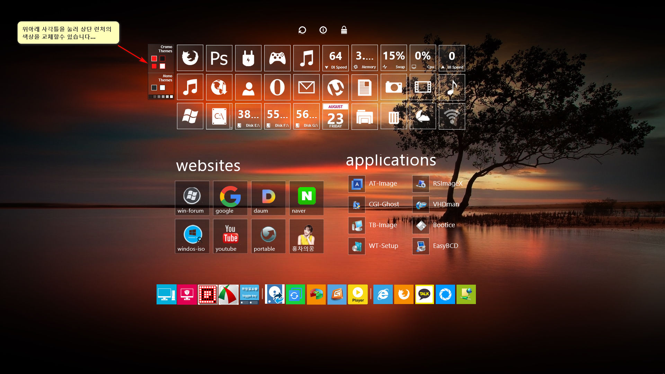Select the red Cromo swatch with white border

(x=154, y=59)
